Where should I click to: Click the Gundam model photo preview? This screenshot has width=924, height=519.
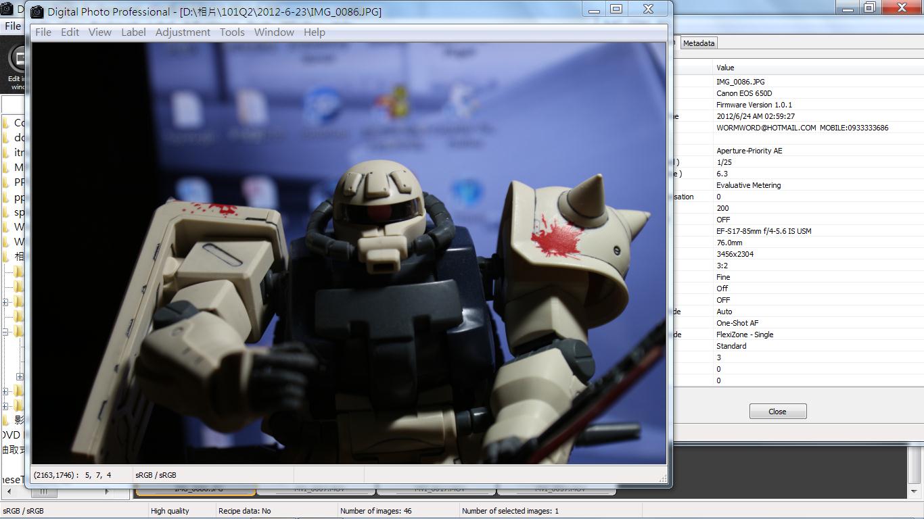point(349,253)
